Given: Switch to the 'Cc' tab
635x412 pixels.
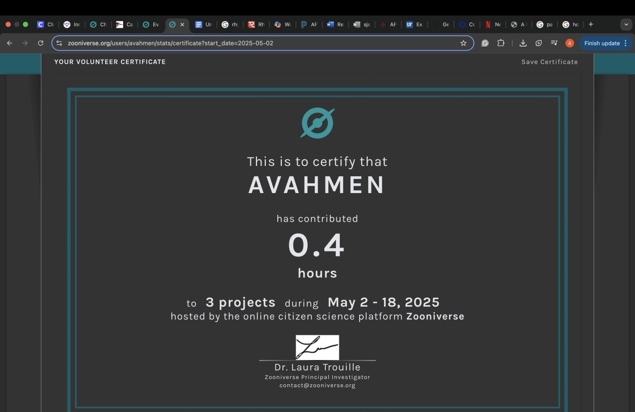Looking at the screenshot, I should point(466,24).
